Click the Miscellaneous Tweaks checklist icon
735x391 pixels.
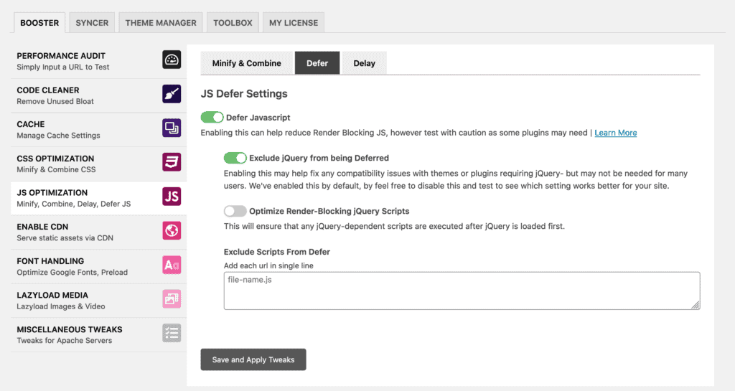172,333
